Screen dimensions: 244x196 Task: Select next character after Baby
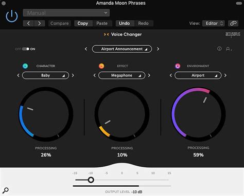73,75
